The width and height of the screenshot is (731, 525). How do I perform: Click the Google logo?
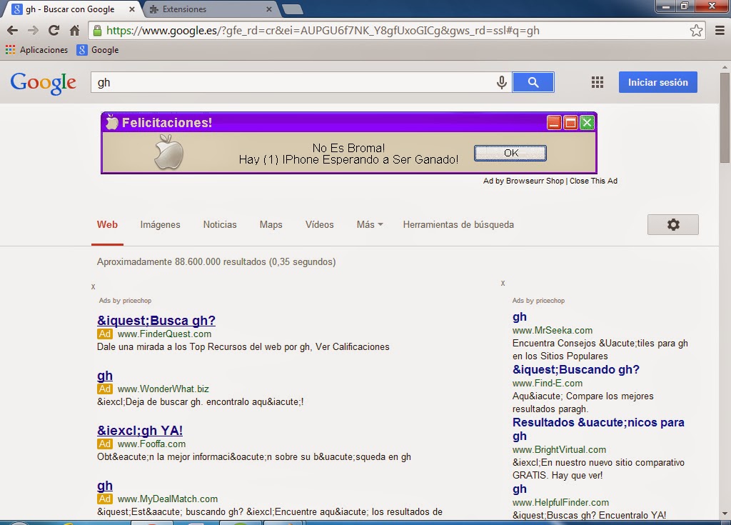pyautogui.click(x=43, y=83)
